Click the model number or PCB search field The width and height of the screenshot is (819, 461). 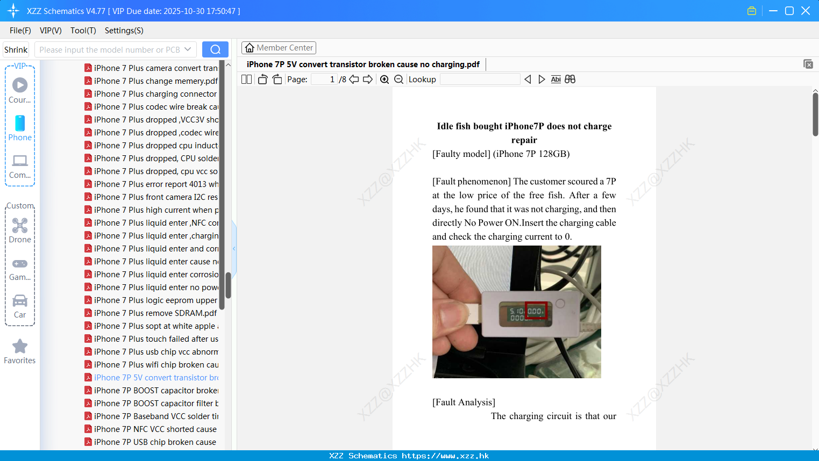click(x=109, y=49)
